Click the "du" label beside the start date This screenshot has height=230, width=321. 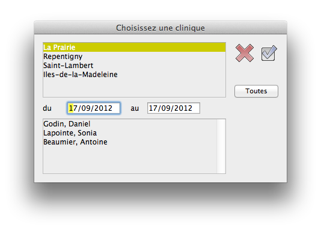pyautogui.click(x=47, y=108)
